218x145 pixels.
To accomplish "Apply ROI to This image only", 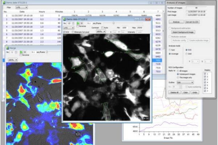I will click(x=178, y=77).
